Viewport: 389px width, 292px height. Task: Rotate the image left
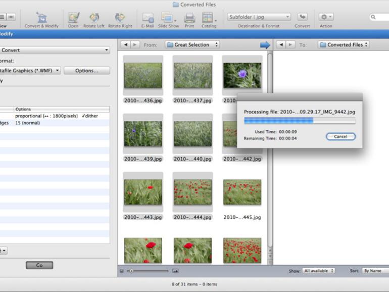tap(94, 18)
